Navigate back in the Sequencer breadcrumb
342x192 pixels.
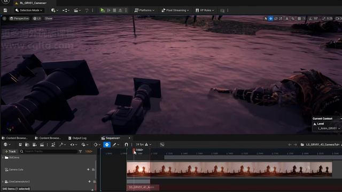coord(290,145)
